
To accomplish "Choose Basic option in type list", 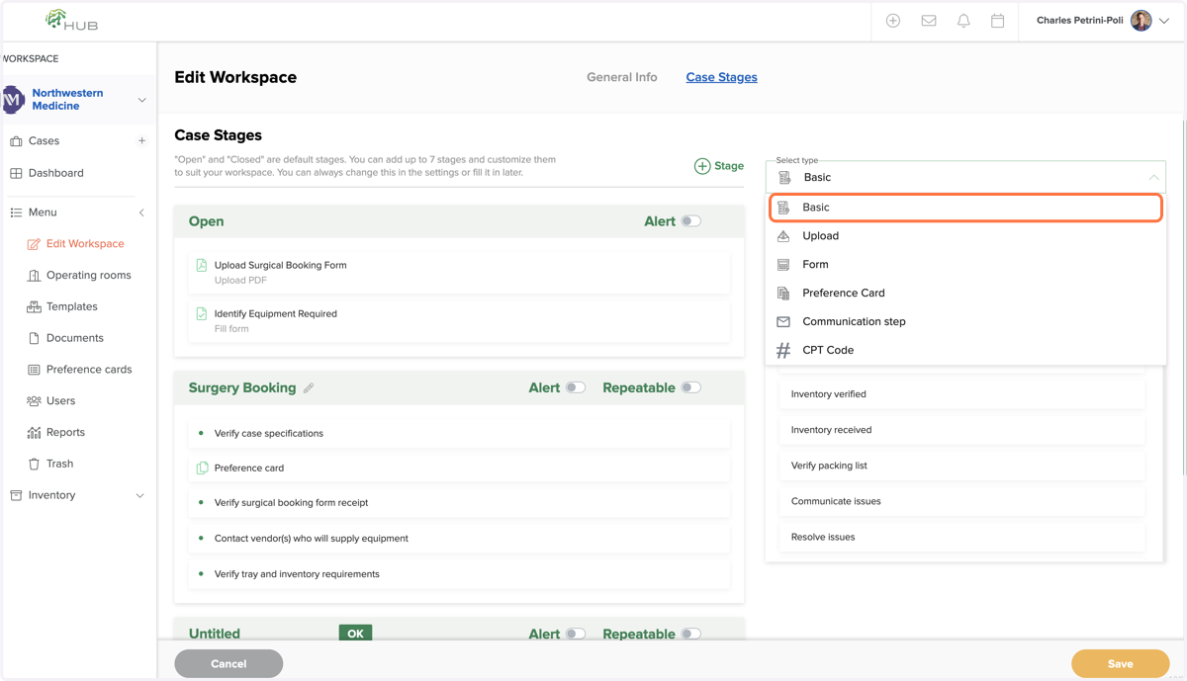I will click(965, 208).
